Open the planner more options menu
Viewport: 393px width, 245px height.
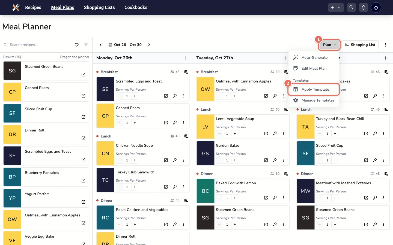click(385, 45)
